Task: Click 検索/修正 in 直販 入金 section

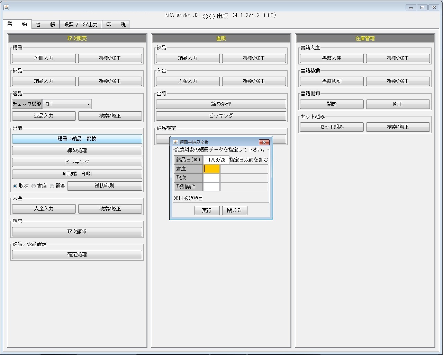Action: 254,81
